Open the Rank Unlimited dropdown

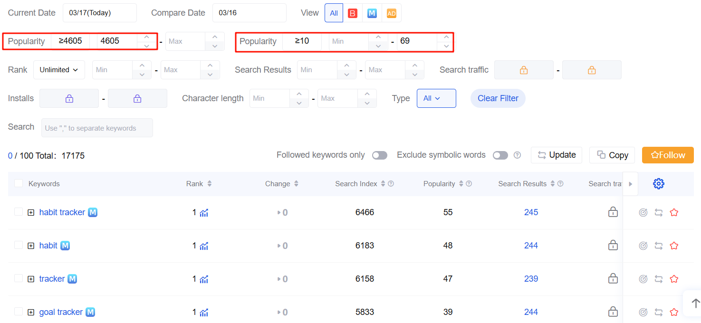(59, 70)
